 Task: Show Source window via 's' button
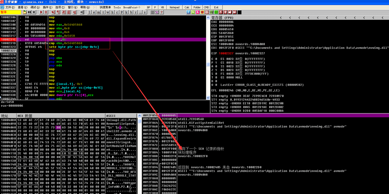tap(145, 12)
